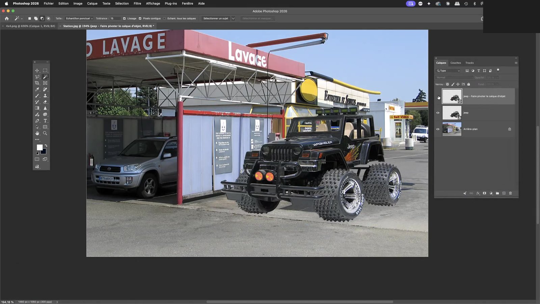Switch to Tracés tab

pos(469,63)
